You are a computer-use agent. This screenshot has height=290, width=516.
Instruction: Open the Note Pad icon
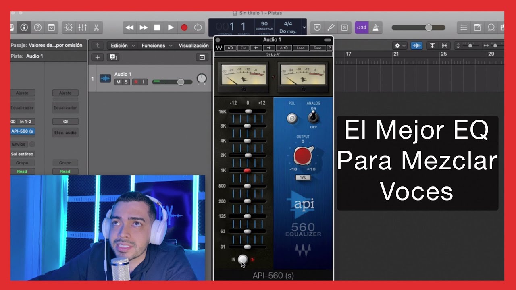[x=478, y=27]
